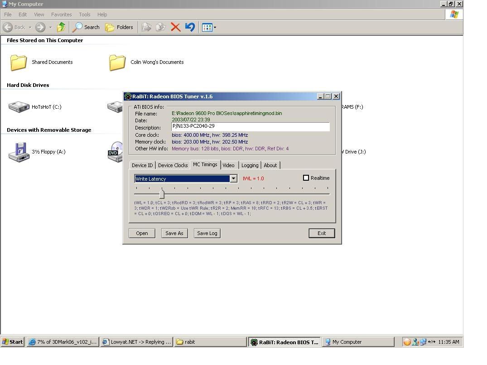The image size is (487, 365).
Task: Switch to Lowyat.NET Replying taskbar item
Action: pos(137,342)
